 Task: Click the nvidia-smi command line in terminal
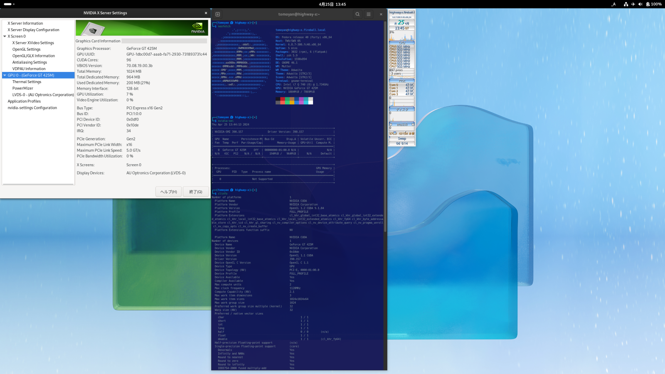(x=226, y=121)
